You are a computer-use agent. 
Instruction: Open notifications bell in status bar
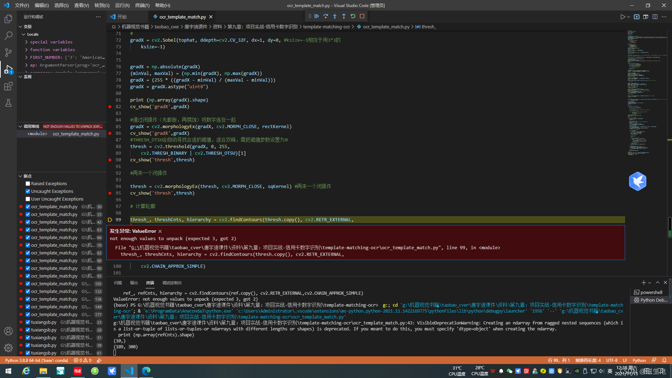(x=664, y=360)
